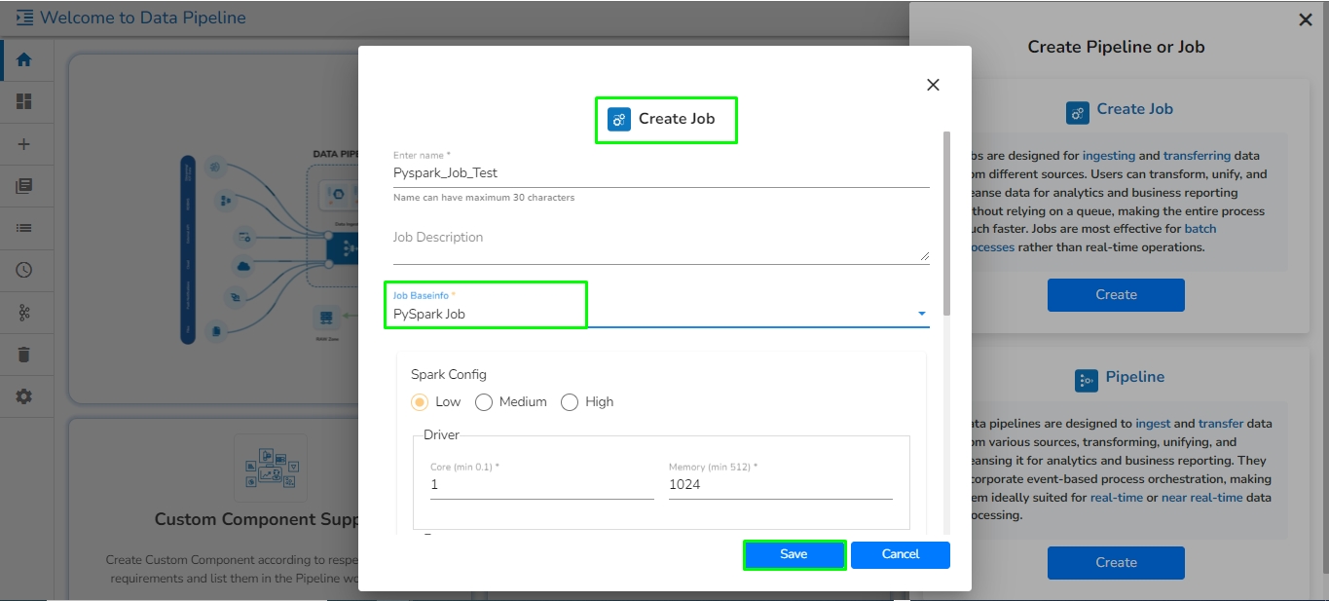Select the Medium Spark Config option
The height and width of the screenshot is (601, 1329).
point(484,402)
